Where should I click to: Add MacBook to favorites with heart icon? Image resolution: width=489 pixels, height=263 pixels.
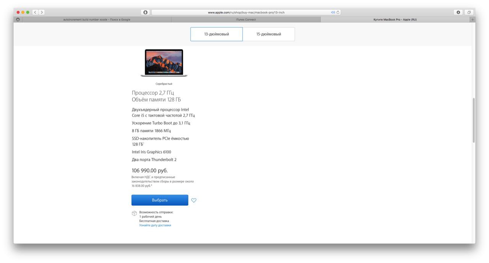[x=194, y=200]
